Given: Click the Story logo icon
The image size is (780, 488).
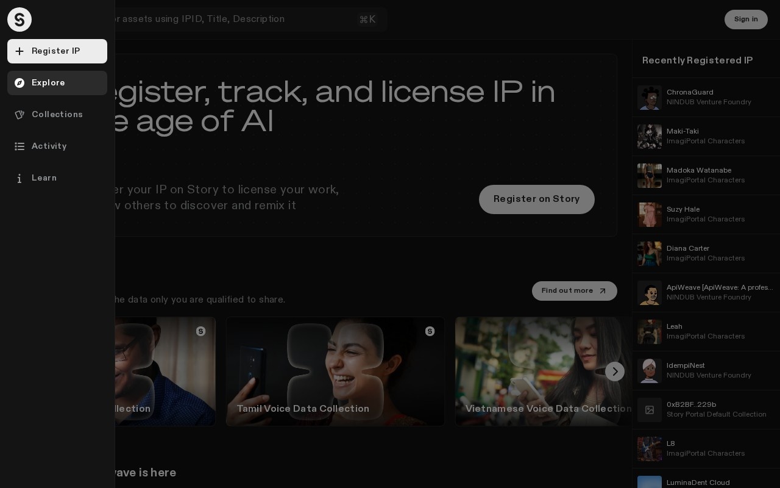Looking at the screenshot, I should click(x=19, y=20).
